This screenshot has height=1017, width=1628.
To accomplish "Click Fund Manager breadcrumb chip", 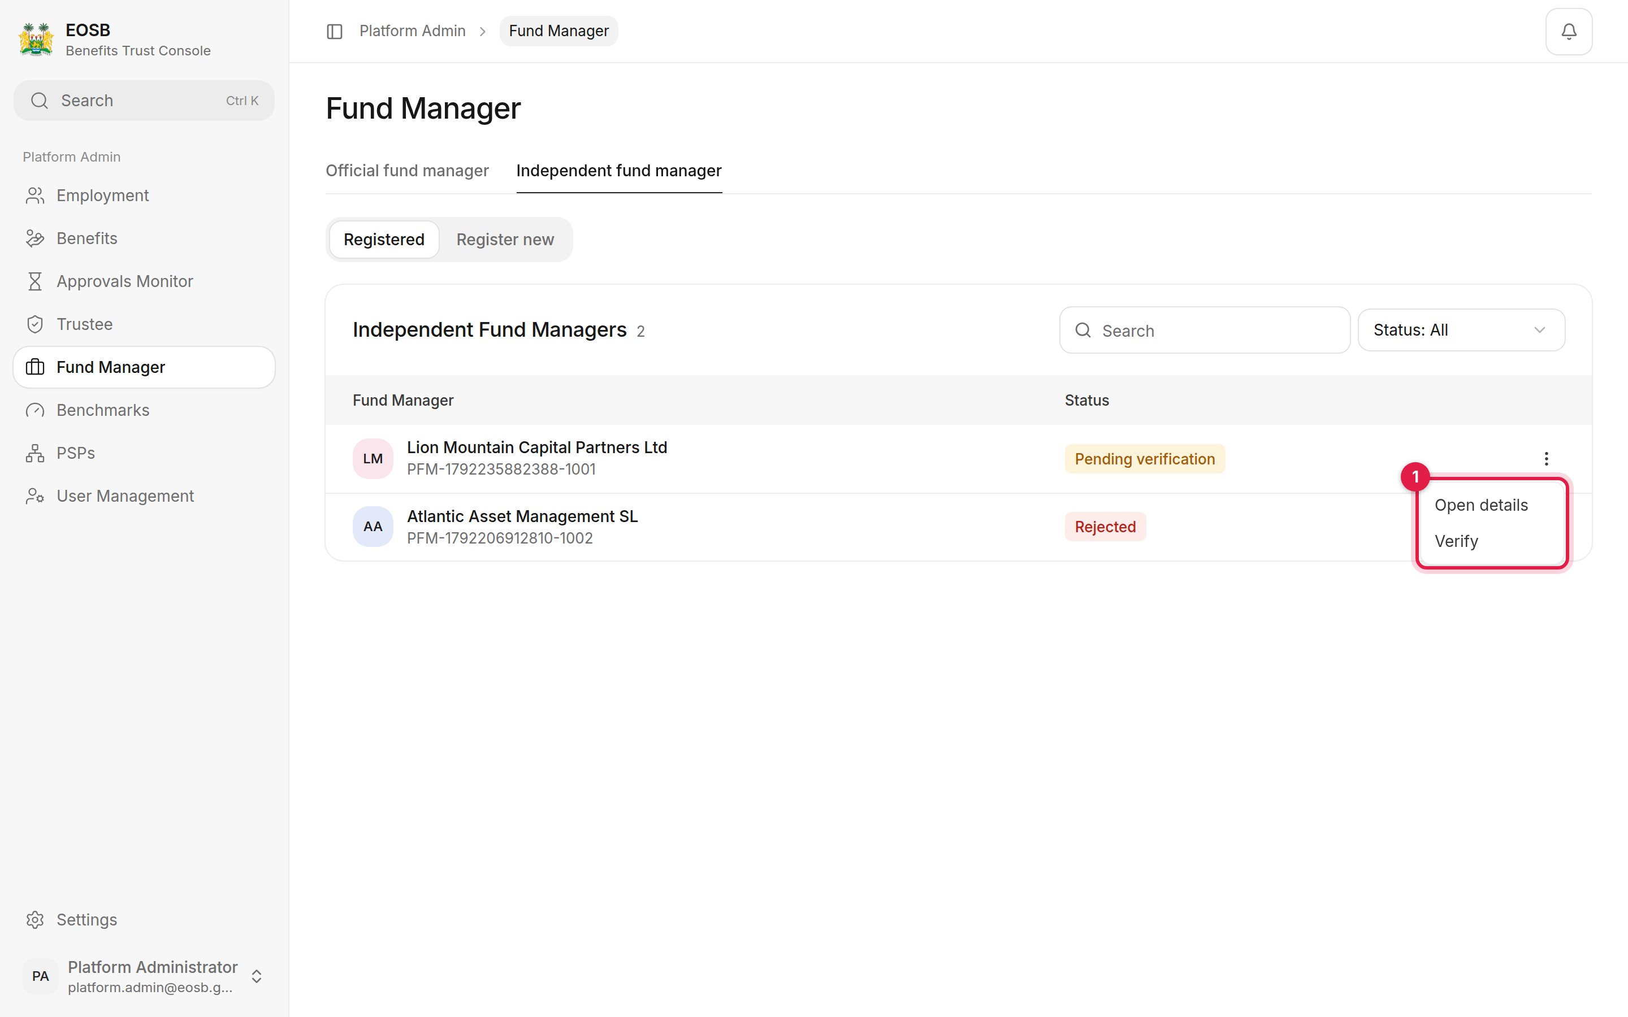I will [558, 31].
